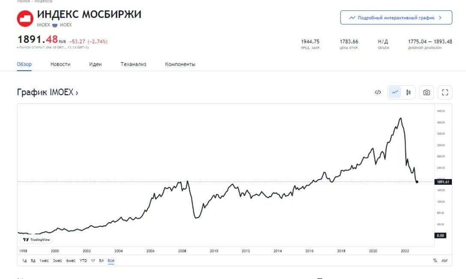
Task: Click the current price marker dot on chart
Action: point(417,182)
